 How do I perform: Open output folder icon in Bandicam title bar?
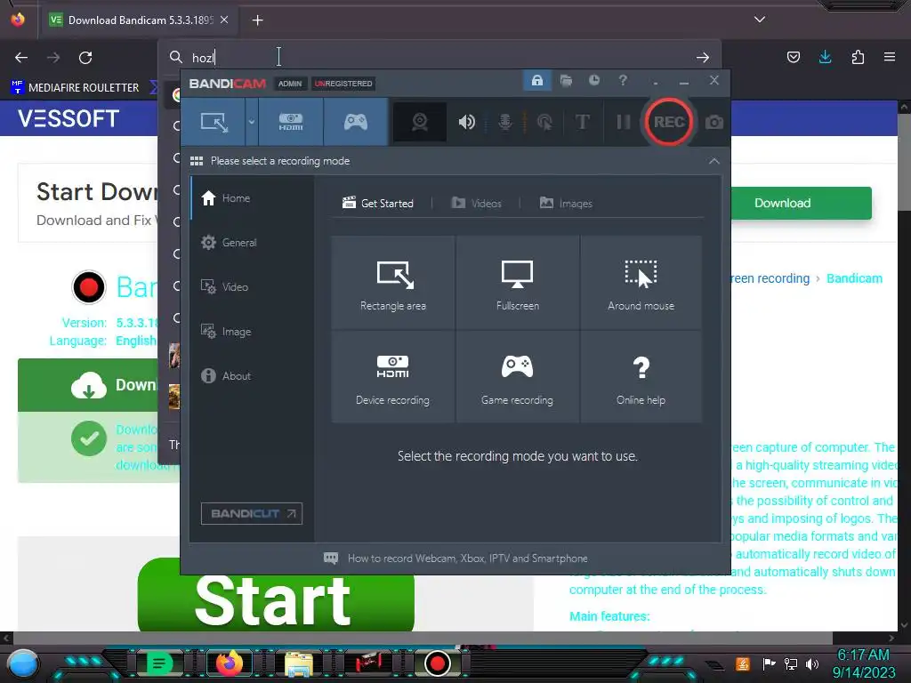[566, 80]
